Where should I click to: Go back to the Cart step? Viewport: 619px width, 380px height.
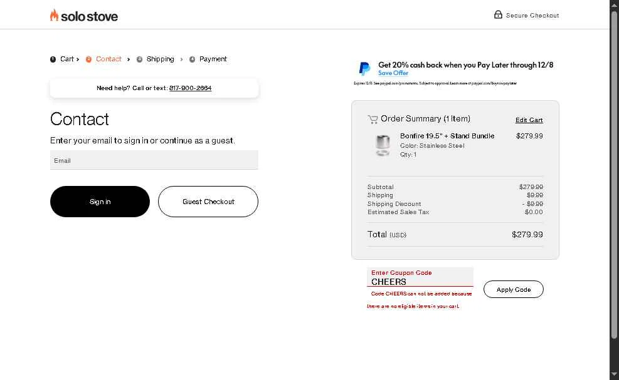coord(66,59)
